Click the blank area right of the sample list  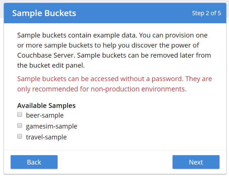149,126
